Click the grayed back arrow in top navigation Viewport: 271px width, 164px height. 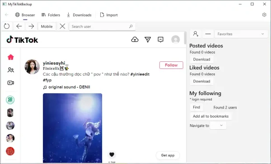(7, 15)
